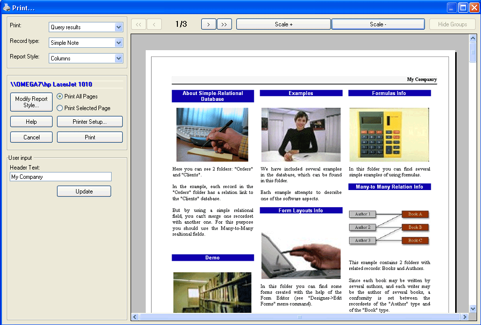
Task: Go to the first page with << button
Action: (x=138, y=24)
